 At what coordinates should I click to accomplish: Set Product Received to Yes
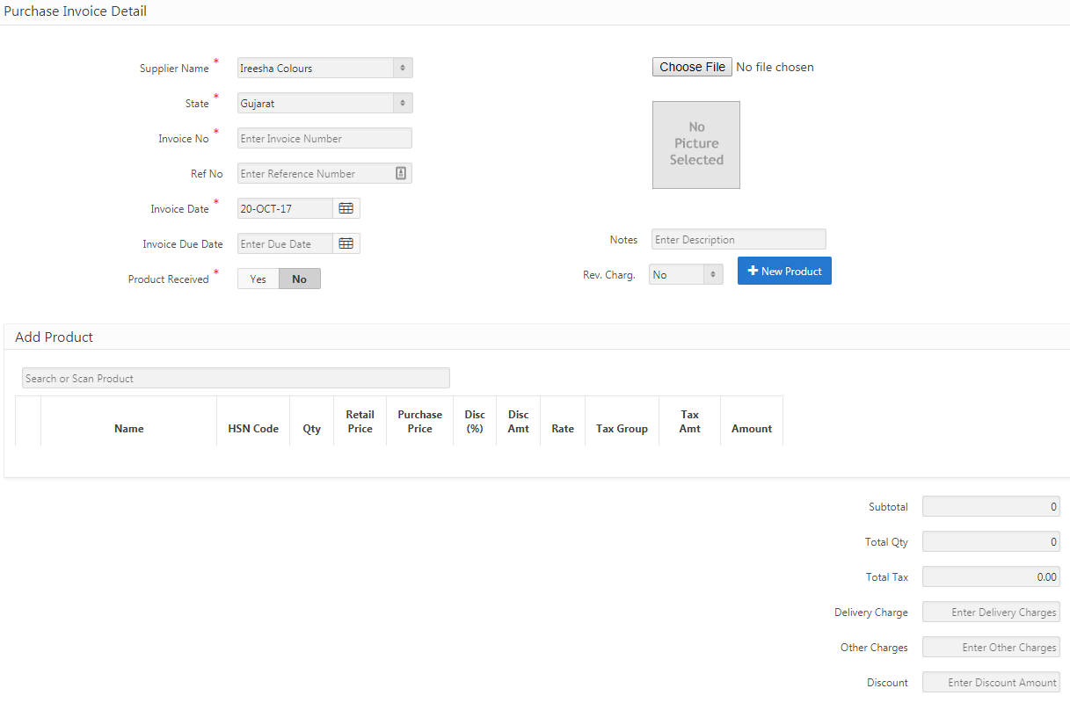pyautogui.click(x=258, y=279)
